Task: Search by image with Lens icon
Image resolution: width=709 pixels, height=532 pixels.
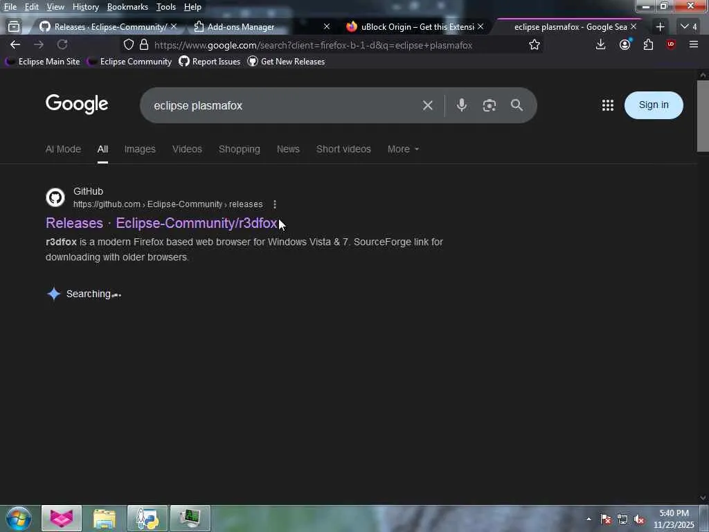Action: point(490,105)
